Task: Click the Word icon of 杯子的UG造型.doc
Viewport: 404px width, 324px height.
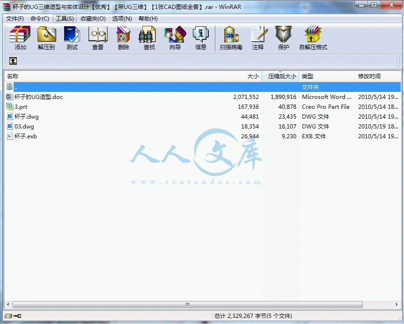Action: (9, 97)
